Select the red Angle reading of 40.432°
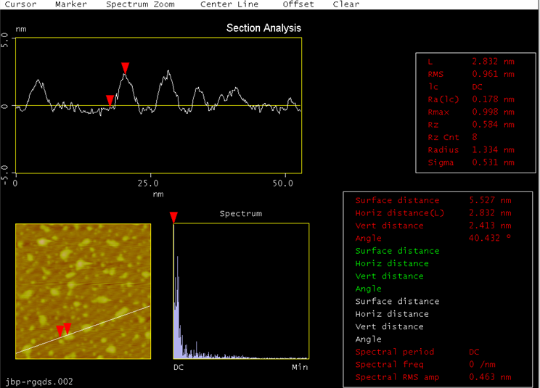Image resolution: width=540 pixels, height=388 pixels. click(486, 238)
